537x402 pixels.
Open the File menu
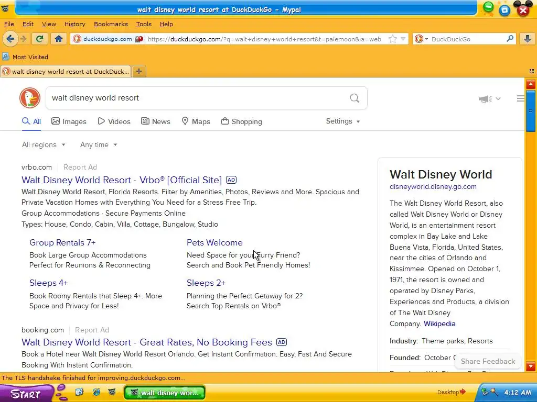(x=9, y=24)
